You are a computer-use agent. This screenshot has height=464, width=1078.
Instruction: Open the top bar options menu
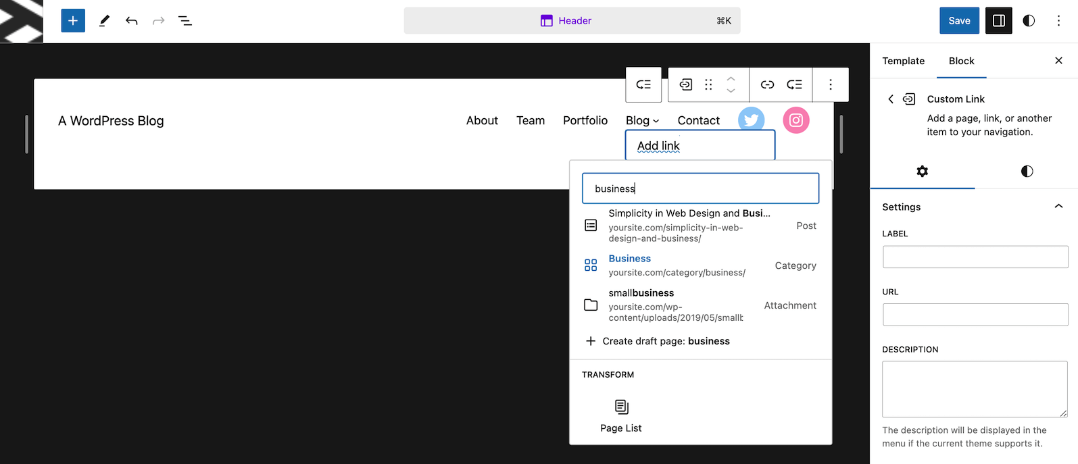point(1058,21)
